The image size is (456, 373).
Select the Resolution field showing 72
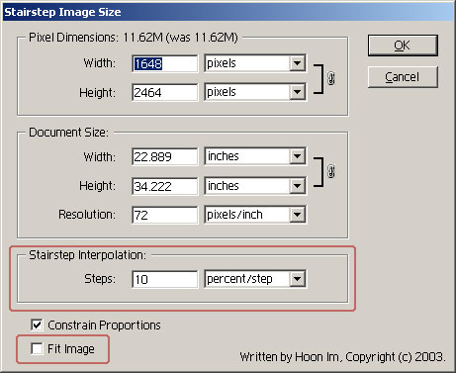point(165,215)
